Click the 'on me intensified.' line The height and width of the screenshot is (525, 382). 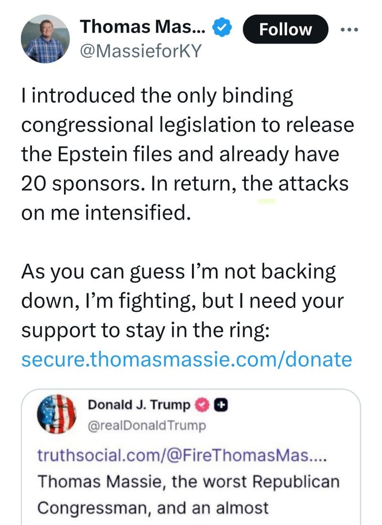pos(106,213)
